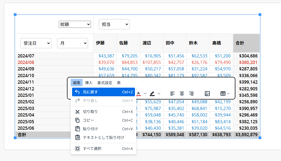This screenshot has height=161, width=281.
Task: Click the highlighter background color icon
Action: click(x=152, y=94)
